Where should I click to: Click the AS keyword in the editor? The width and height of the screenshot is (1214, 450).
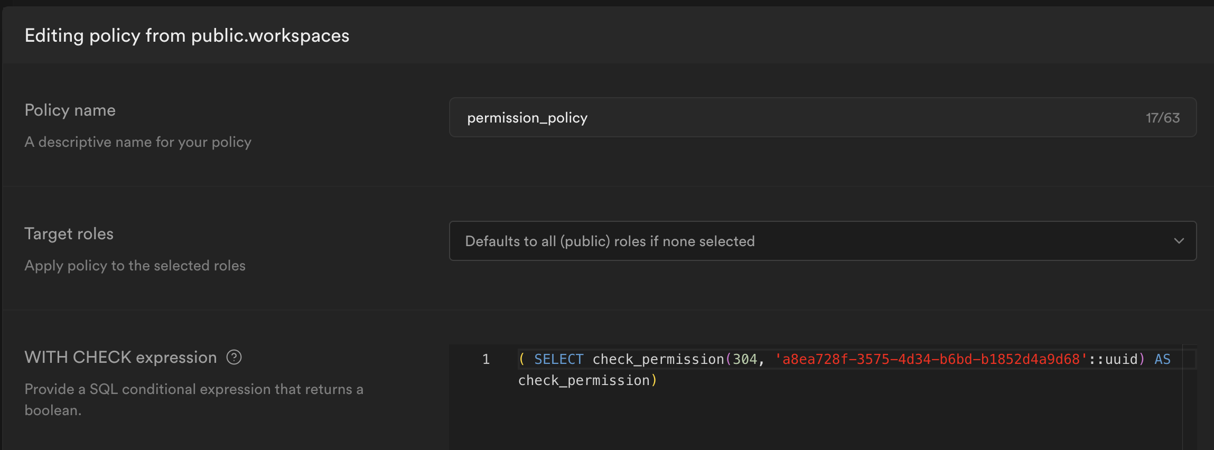click(x=1162, y=360)
